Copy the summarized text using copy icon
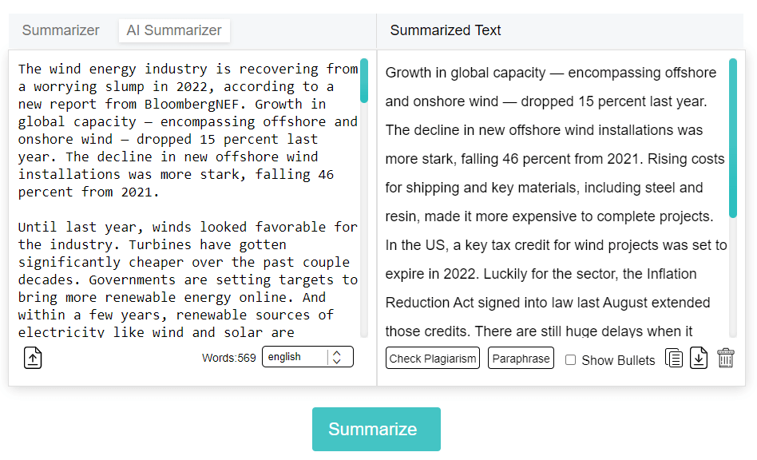Screen dimensions: 757x460 click(x=674, y=358)
